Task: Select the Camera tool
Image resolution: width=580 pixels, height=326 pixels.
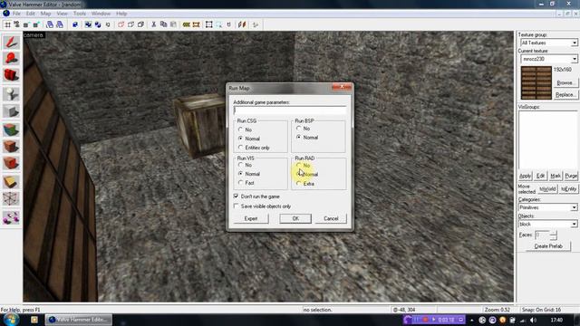Action: coord(11,75)
